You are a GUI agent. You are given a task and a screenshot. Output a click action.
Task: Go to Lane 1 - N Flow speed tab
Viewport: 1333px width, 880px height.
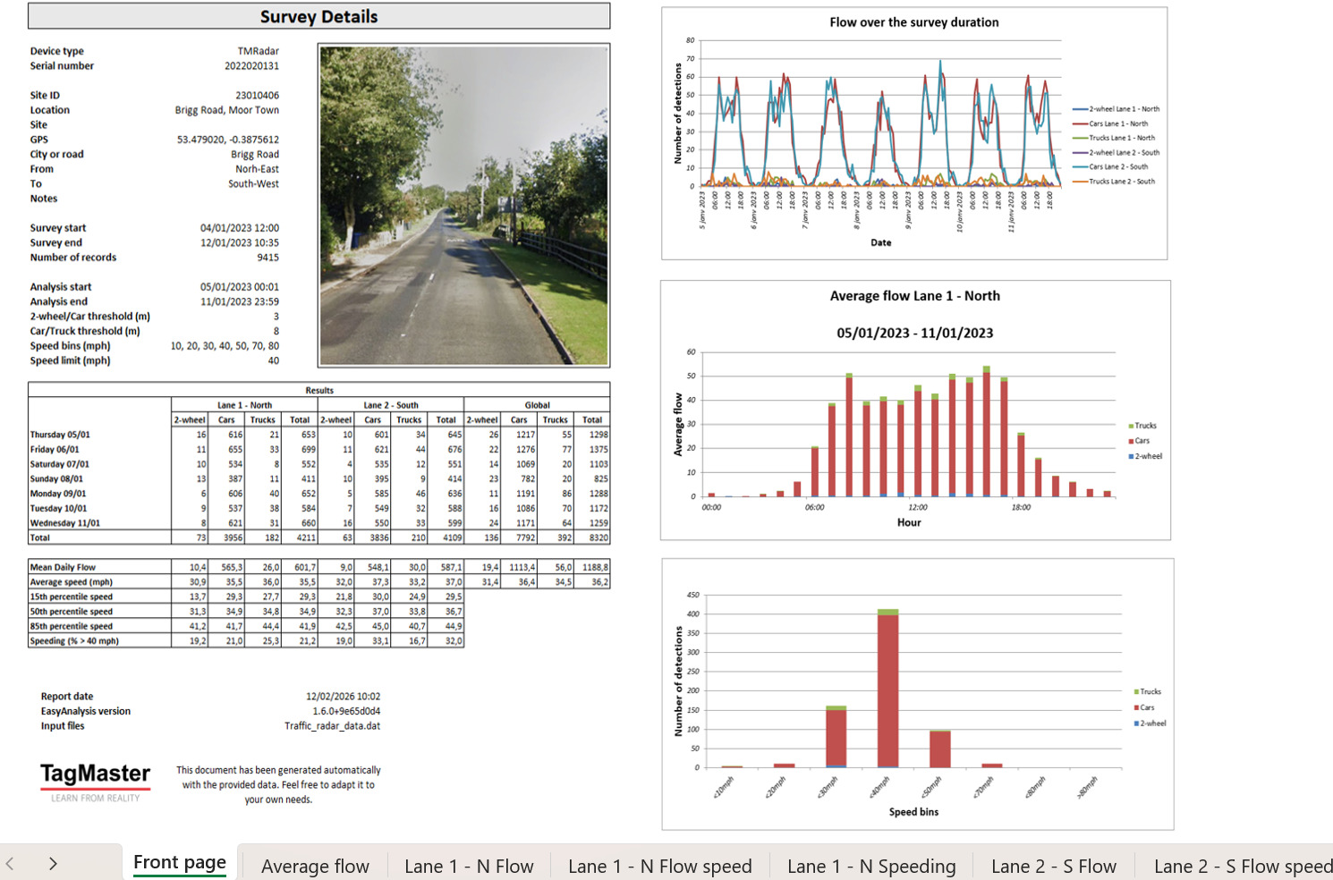click(x=660, y=866)
